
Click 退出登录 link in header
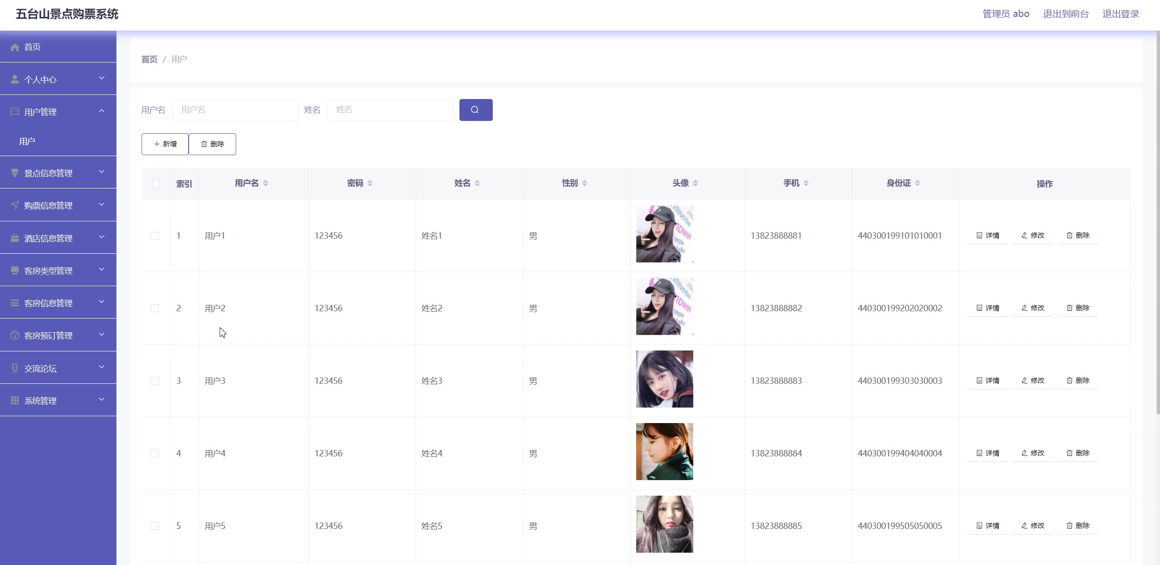[1120, 14]
